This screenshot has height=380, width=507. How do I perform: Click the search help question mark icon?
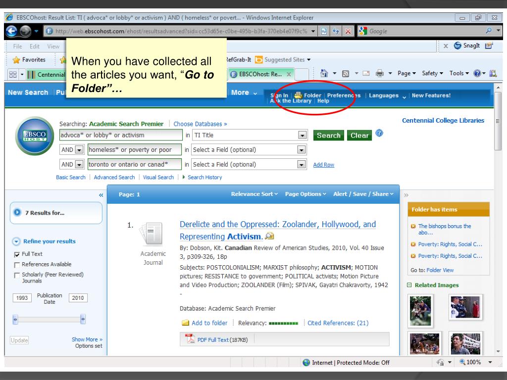379,133
